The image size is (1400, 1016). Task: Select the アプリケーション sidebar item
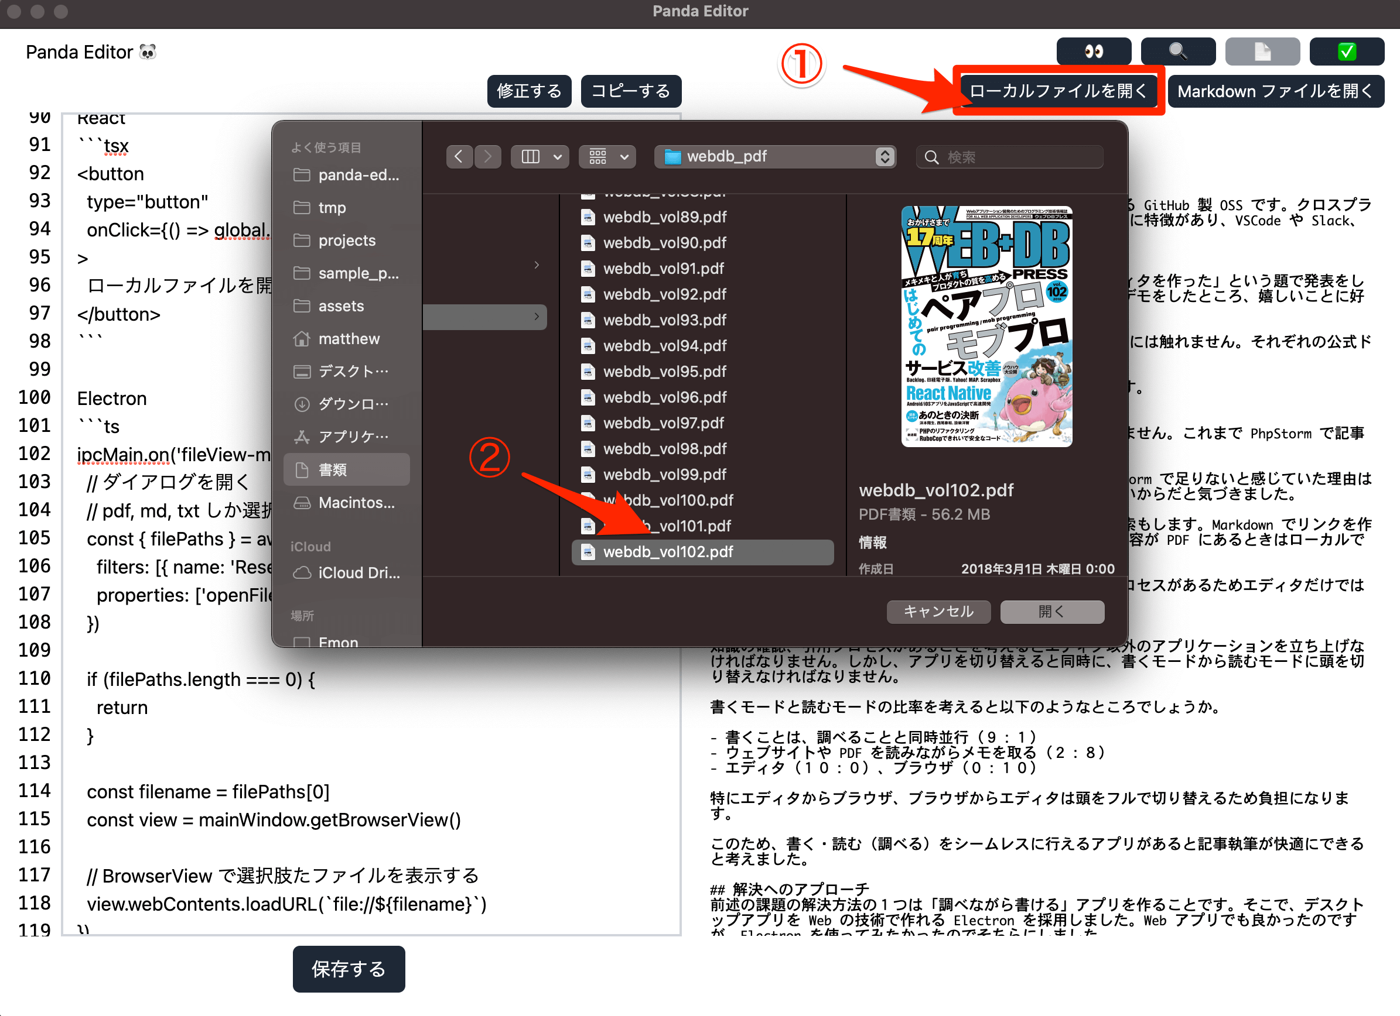pos(346,436)
